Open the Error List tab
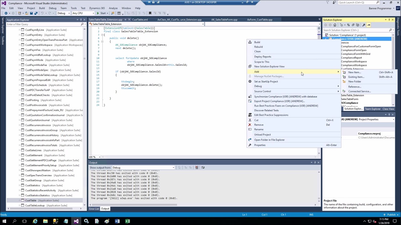 [x=94, y=209]
